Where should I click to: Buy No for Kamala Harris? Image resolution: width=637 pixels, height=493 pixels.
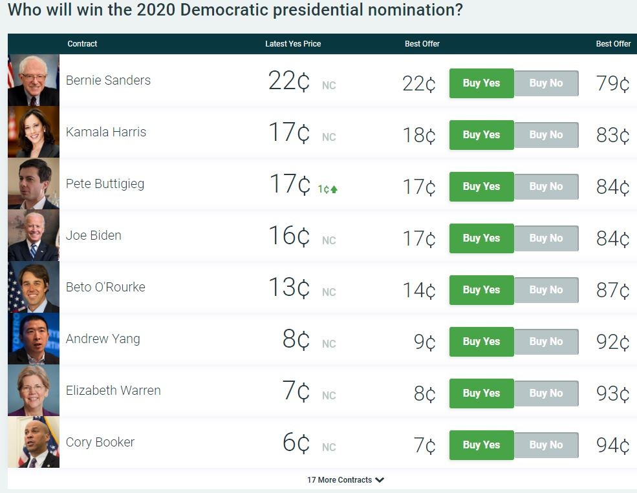pyautogui.click(x=546, y=135)
